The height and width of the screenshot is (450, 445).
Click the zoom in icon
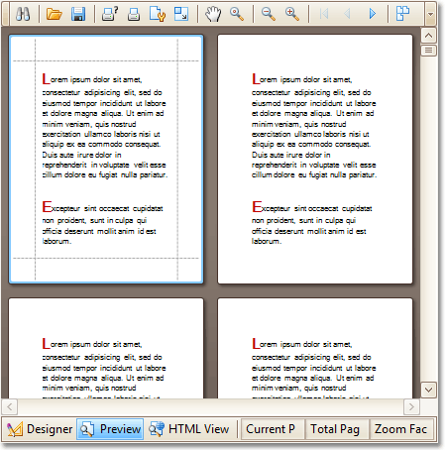[x=292, y=14]
